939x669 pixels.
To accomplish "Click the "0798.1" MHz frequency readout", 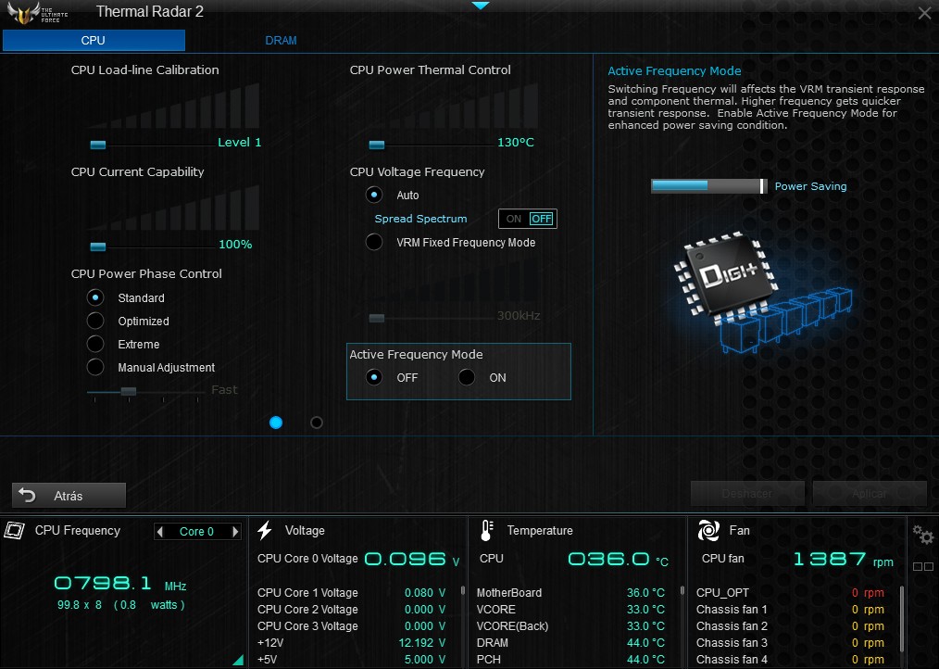I will pos(103,583).
